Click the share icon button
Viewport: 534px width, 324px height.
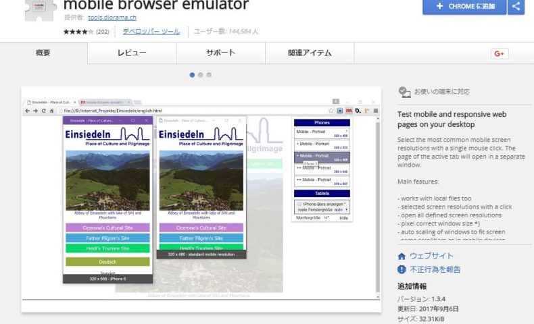pyautogui.click(x=516, y=6)
